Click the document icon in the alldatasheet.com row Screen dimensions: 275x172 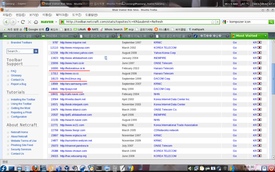click(106, 58)
